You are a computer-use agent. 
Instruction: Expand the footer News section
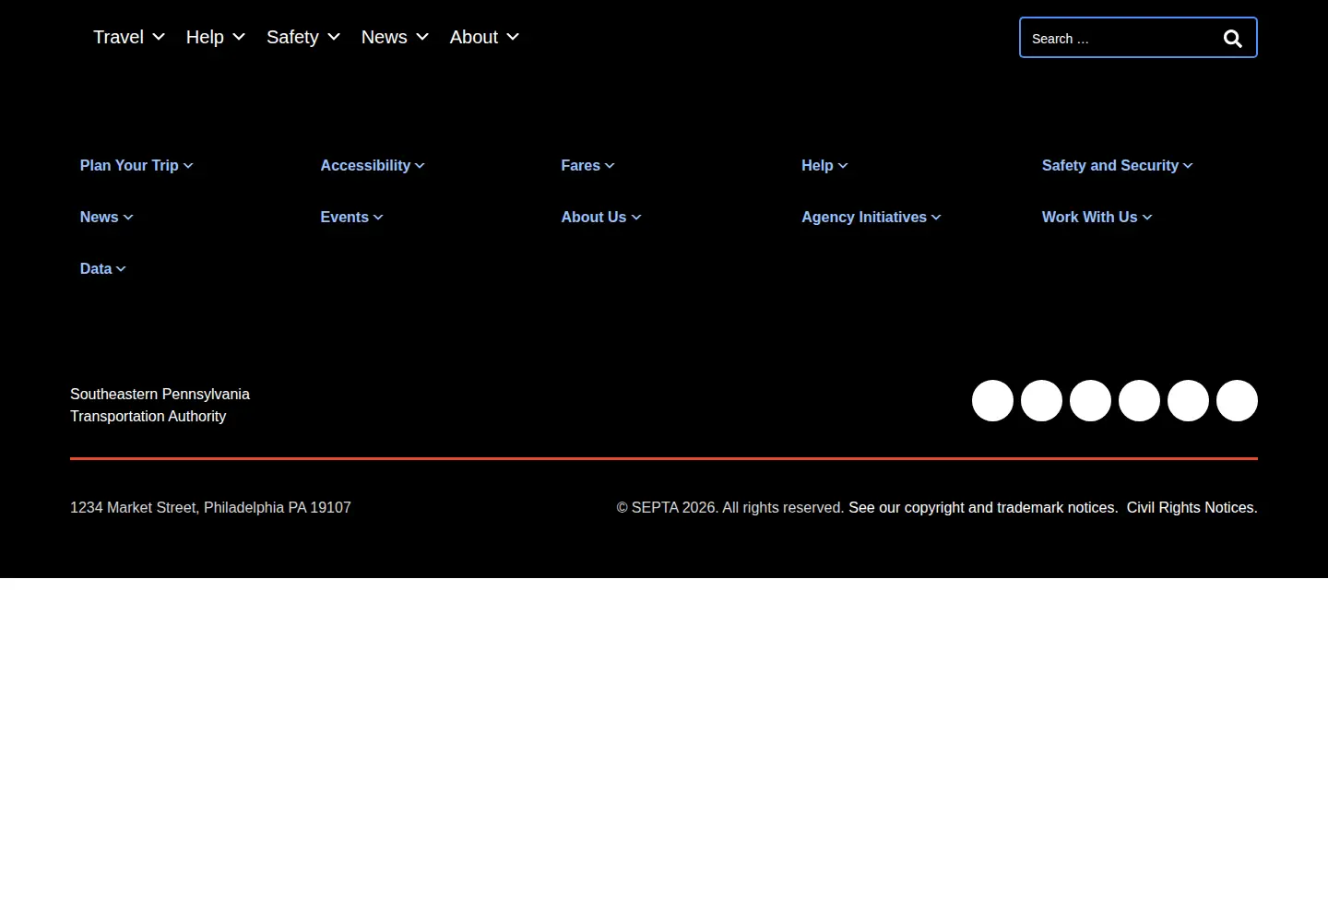coord(107,218)
